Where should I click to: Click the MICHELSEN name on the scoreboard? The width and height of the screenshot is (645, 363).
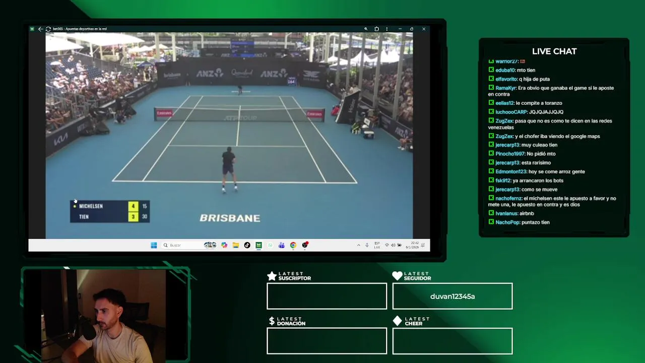[91, 206]
